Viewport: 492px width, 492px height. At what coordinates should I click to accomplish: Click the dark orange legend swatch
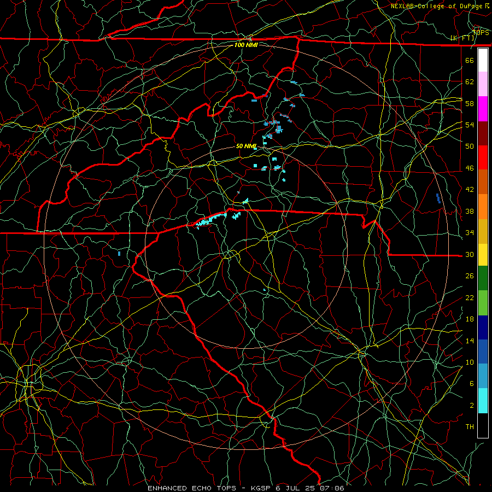[483, 182]
